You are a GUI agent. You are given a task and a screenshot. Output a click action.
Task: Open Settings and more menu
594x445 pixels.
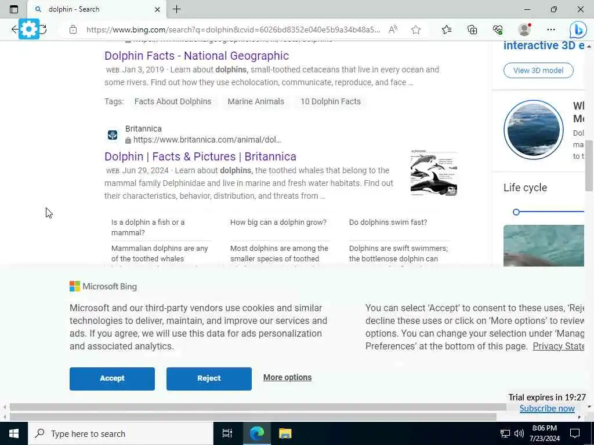coord(551,30)
